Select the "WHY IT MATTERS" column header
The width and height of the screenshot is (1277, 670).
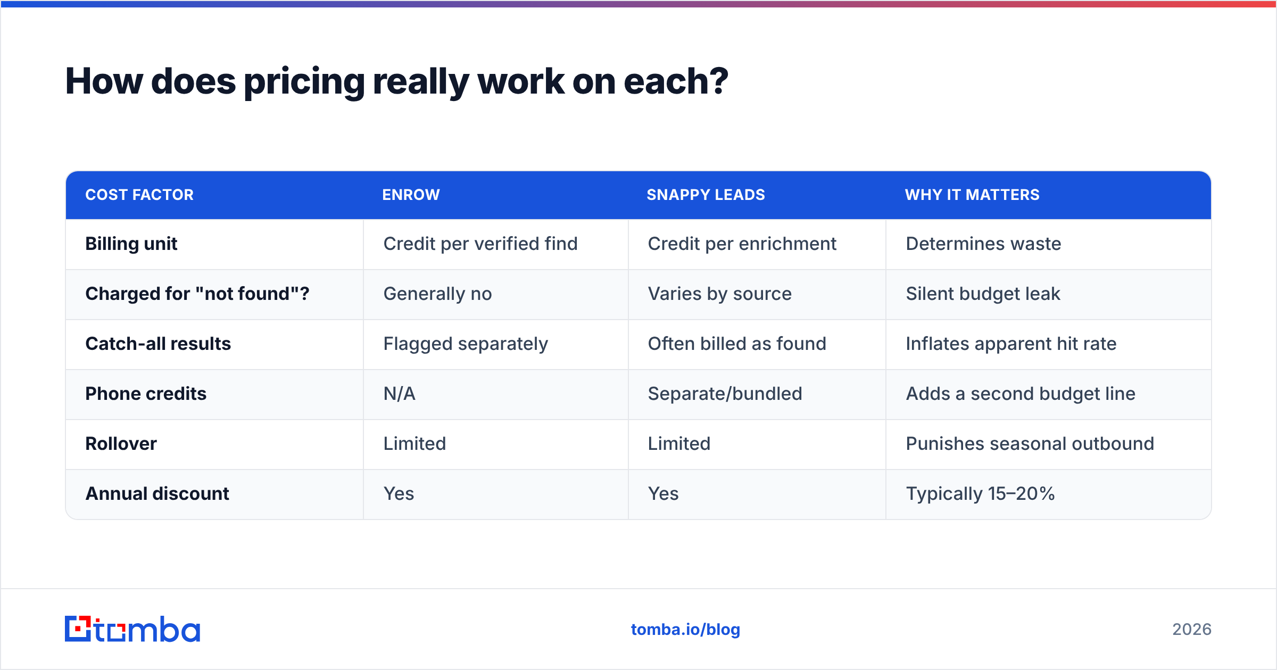point(972,195)
